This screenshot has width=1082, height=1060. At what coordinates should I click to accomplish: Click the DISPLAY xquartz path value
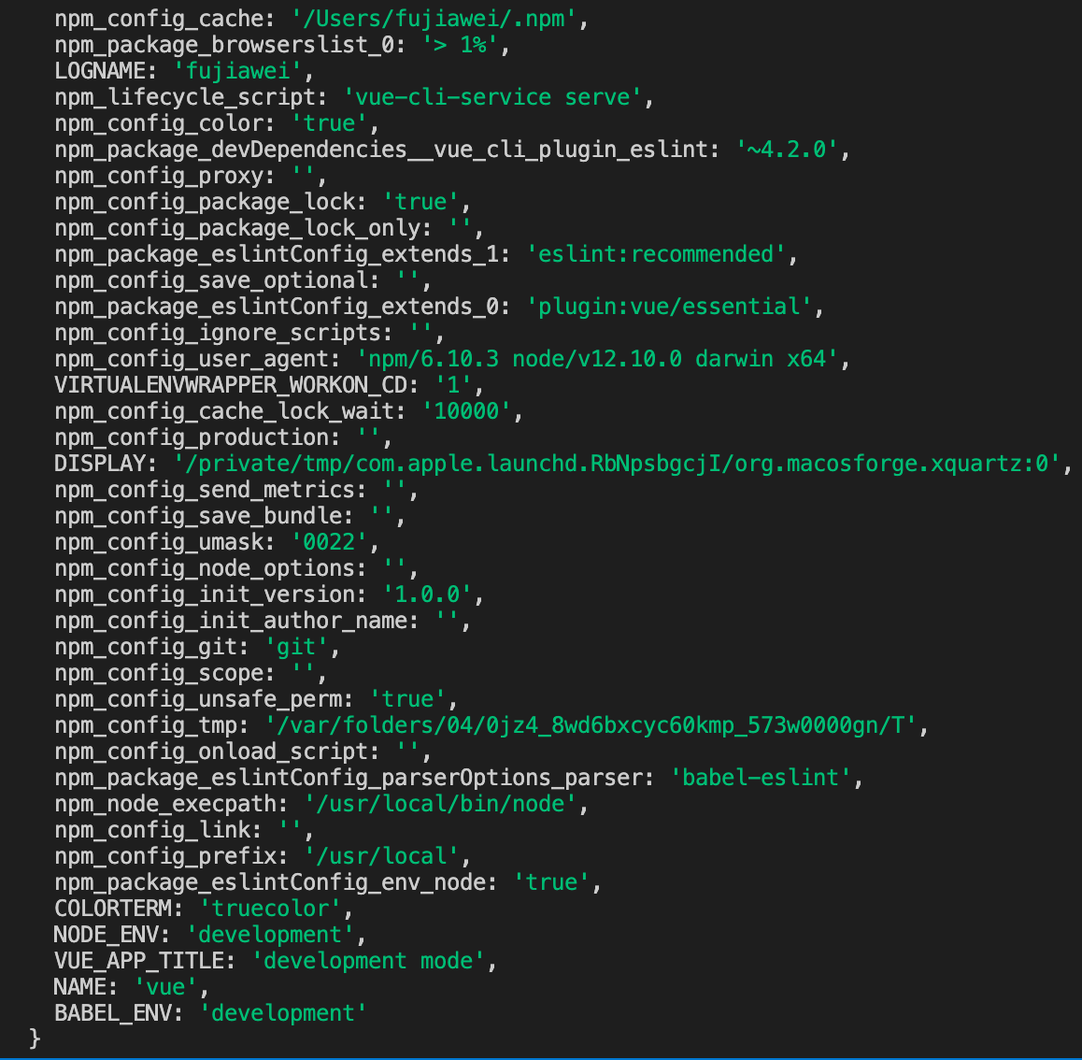617,464
